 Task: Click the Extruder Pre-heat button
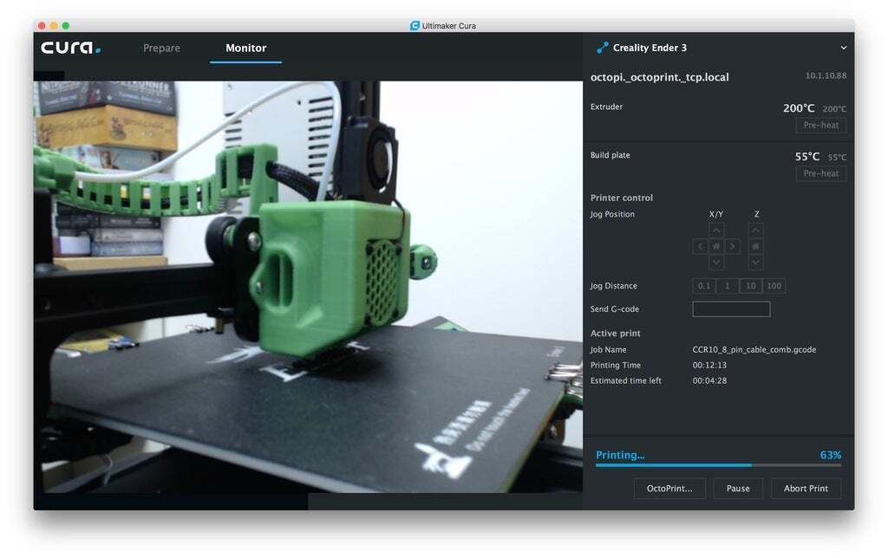pyautogui.click(x=821, y=125)
